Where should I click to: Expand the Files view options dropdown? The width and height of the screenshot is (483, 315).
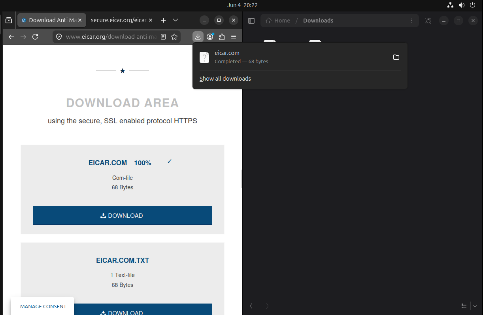pos(475,306)
